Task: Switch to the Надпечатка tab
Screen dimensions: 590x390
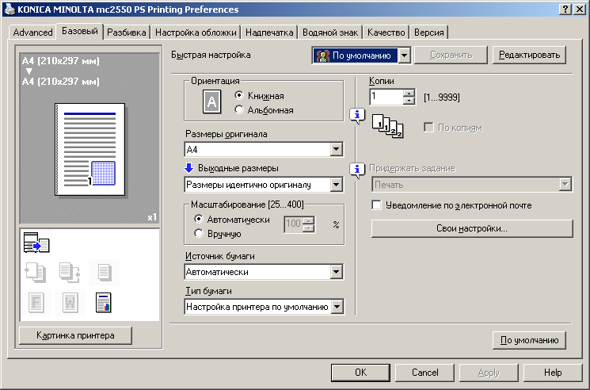Action: (x=269, y=32)
